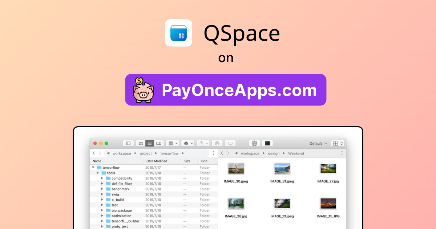Navigate to 'workspace' in the left breadcrumb

coord(121,153)
